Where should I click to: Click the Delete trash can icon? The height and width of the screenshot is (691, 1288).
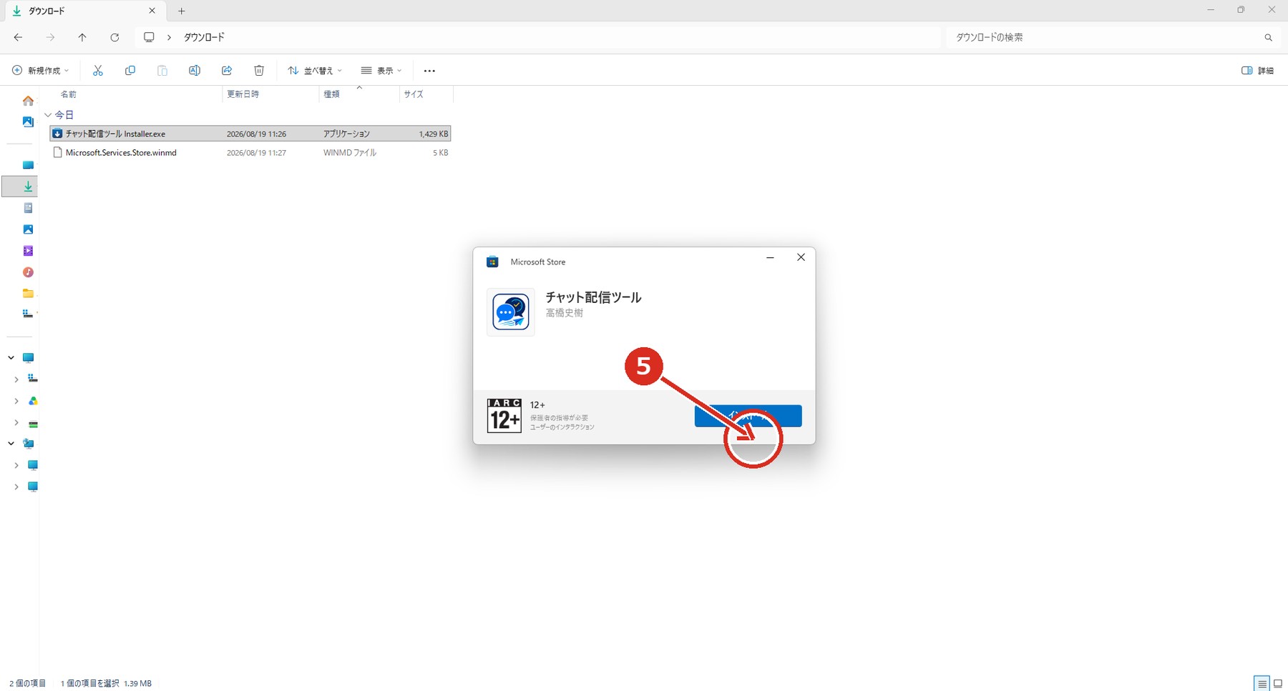pos(259,71)
